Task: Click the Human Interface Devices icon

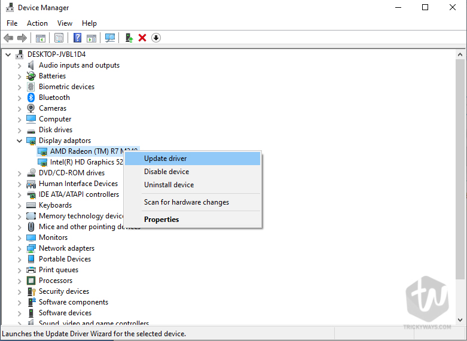Action: click(31, 184)
